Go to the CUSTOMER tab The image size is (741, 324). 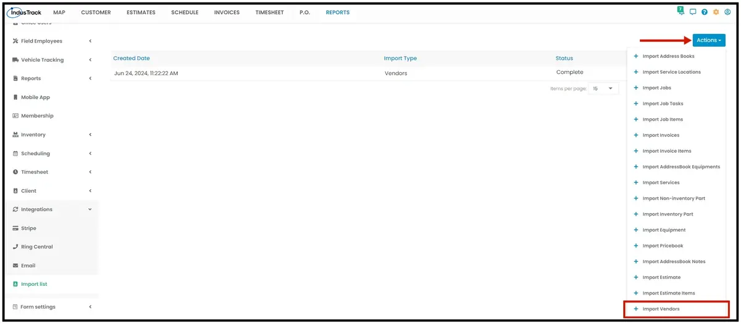pyautogui.click(x=96, y=12)
